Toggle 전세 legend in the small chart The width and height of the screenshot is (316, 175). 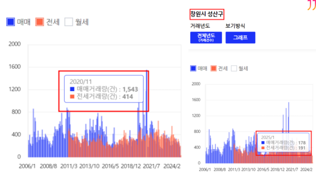219,68
